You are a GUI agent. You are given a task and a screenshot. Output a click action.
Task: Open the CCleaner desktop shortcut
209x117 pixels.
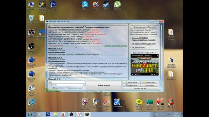(171, 103)
